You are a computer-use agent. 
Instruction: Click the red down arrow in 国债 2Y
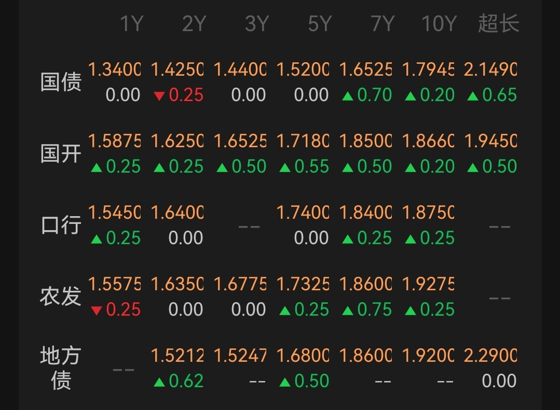[x=159, y=96]
